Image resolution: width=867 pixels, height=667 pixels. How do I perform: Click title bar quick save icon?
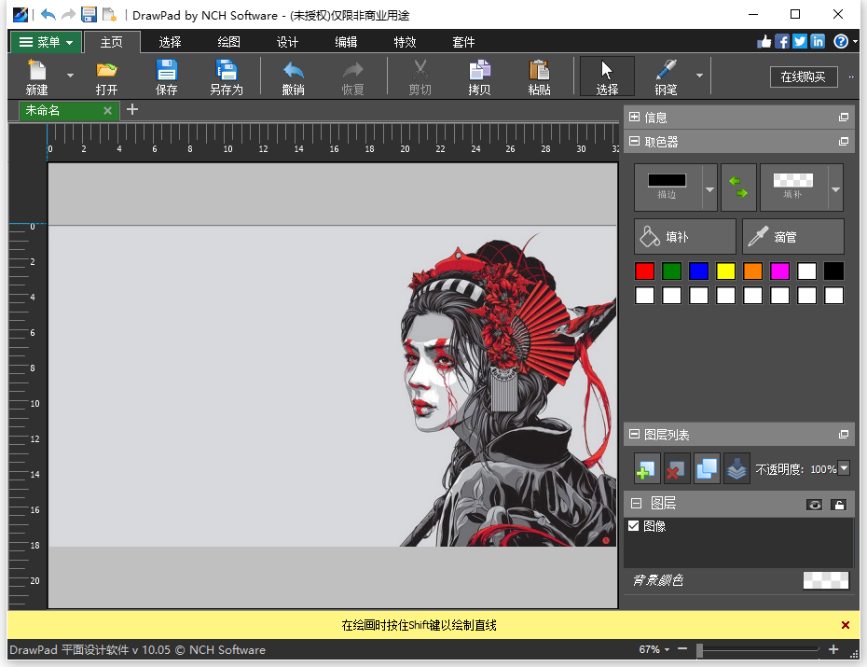pos(89,15)
